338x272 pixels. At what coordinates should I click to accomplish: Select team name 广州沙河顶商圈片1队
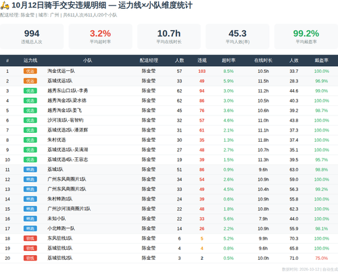pyautogui.click(x=69, y=209)
